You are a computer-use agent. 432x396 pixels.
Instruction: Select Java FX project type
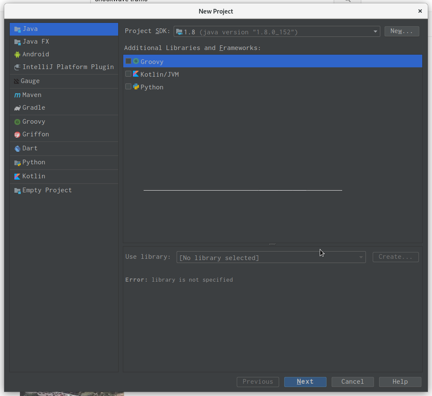tap(64, 42)
